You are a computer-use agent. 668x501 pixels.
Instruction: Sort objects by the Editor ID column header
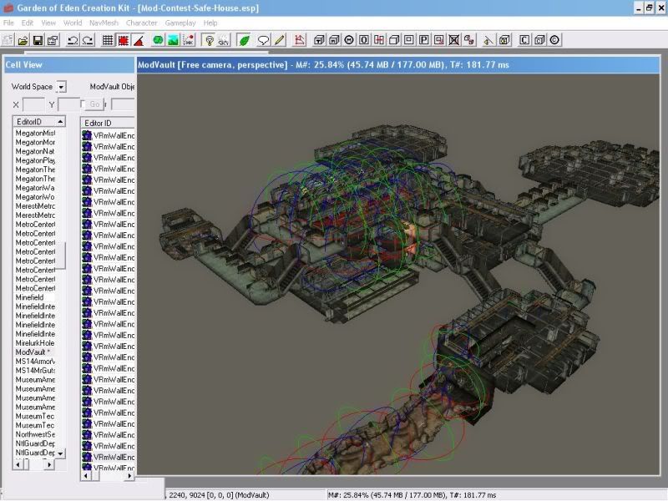pos(108,123)
